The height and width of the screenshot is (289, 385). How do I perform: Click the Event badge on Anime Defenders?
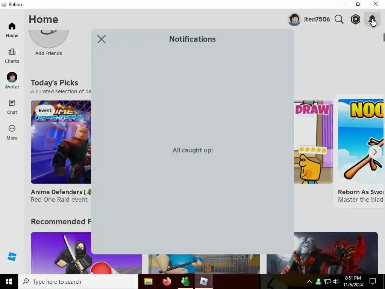click(45, 111)
